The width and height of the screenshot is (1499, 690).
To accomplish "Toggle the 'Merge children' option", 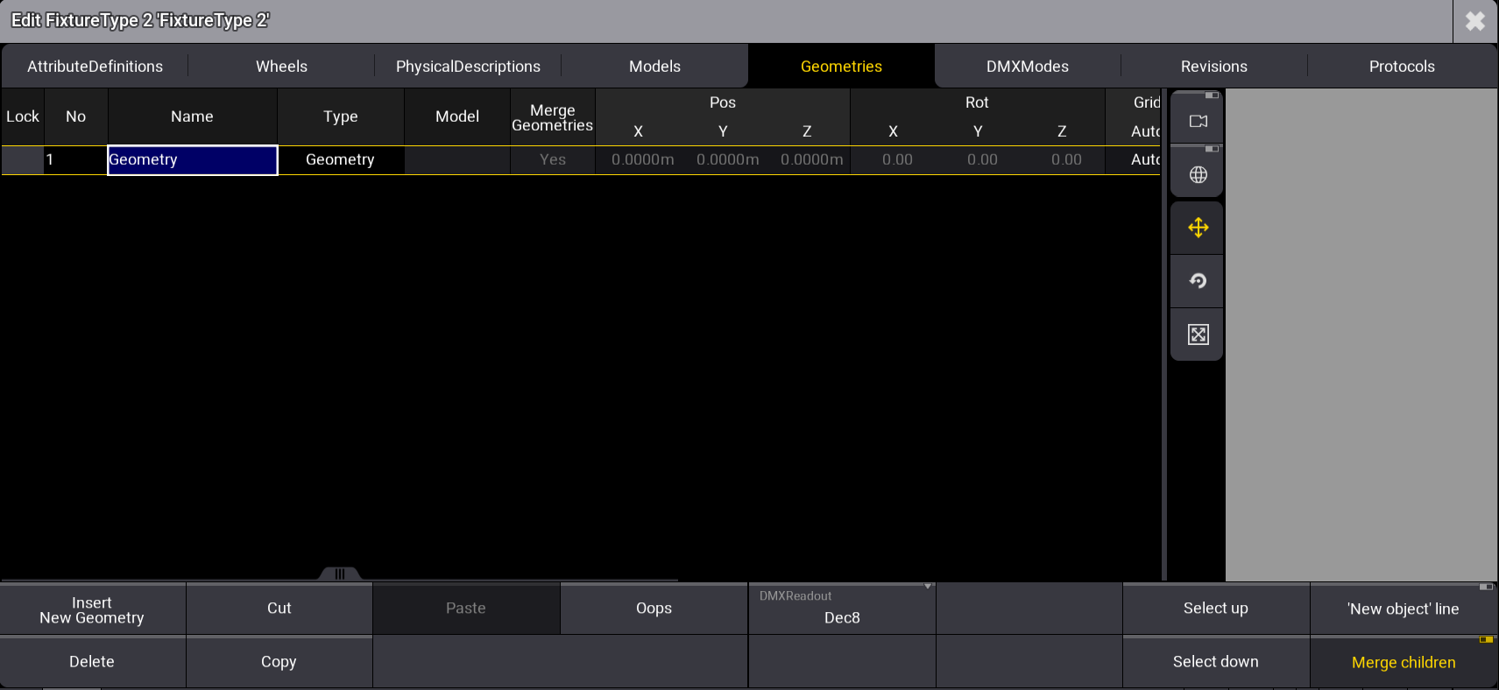I will [1403, 663].
